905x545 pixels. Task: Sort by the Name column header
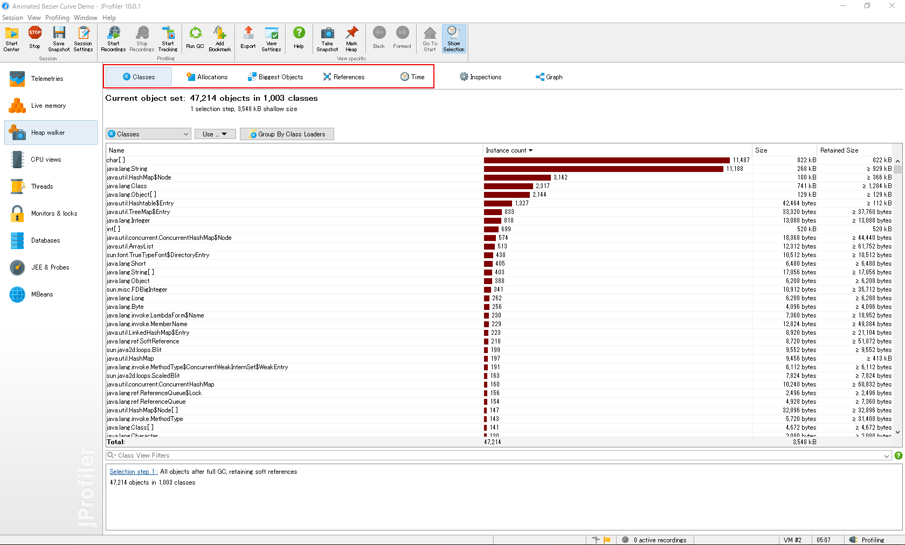(294, 150)
